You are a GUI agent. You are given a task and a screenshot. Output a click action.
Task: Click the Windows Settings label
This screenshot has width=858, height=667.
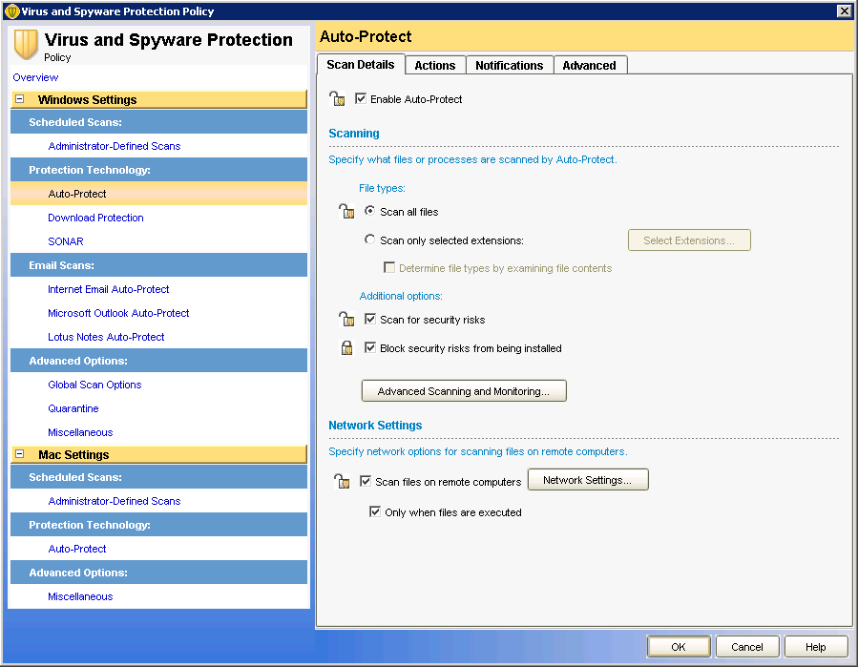(x=88, y=99)
